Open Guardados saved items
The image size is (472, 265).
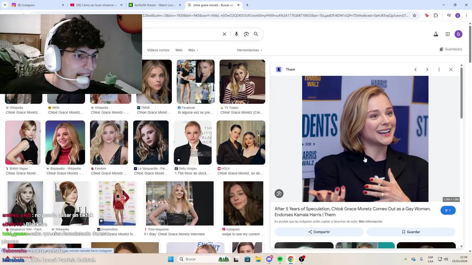(451, 49)
